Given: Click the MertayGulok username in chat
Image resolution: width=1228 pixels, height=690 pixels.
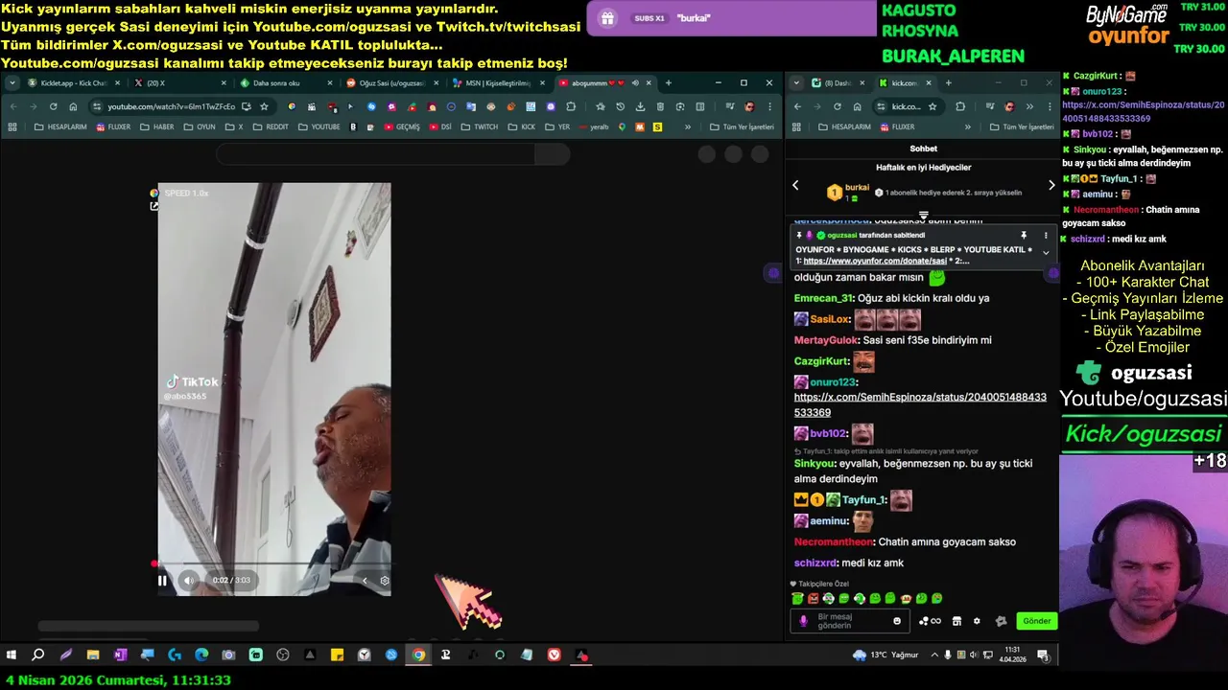Looking at the screenshot, I should click(x=826, y=340).
